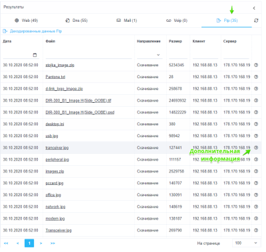The width and height of the screenshot is (266, 252).
Task: Go to the first page of results
Action: pos(6,243)
